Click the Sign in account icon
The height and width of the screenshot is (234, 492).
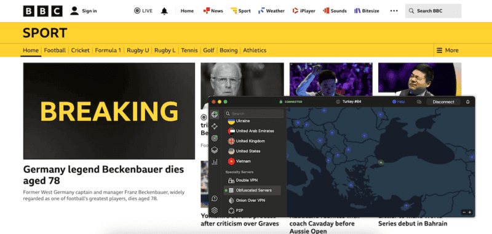pyautogui.click(x=74, y=11)
